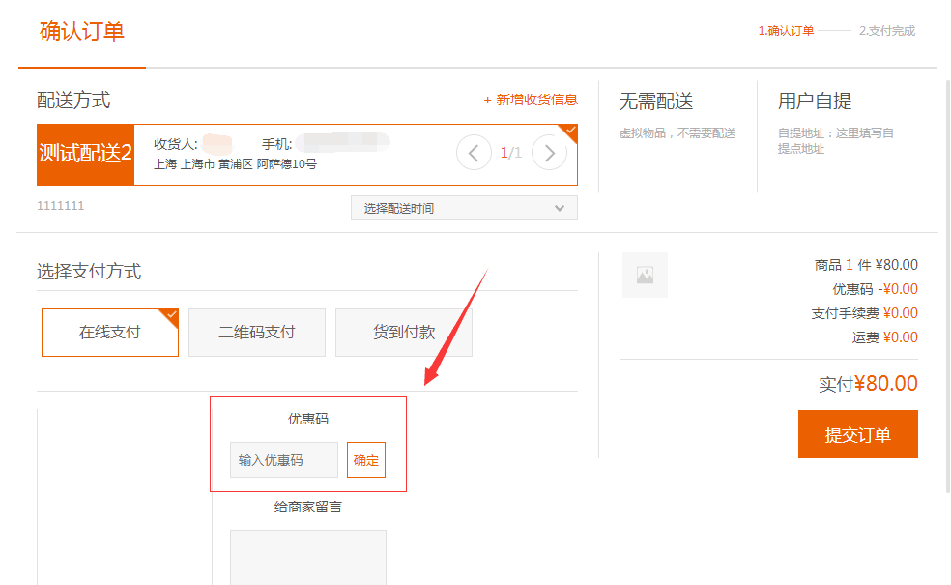The width and height of the screenshot is (951, 585).
Task: Click 确定 to apply coupon code
Action: pyautogui.click(x=366, y=460)
